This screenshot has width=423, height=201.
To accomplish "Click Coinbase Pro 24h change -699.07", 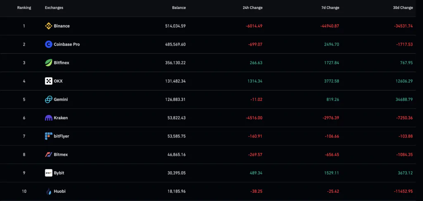I will (255, 44).
